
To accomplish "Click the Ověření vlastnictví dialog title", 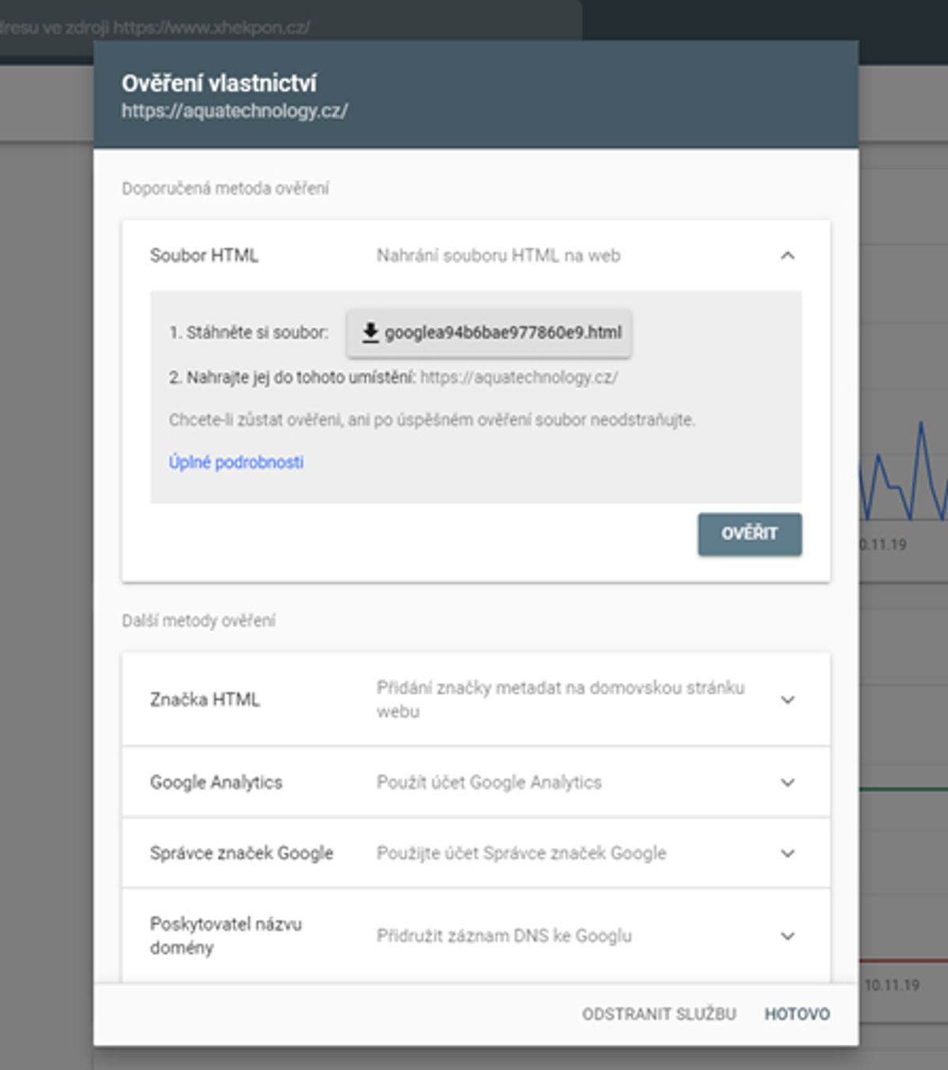I will tap(219, 83).
